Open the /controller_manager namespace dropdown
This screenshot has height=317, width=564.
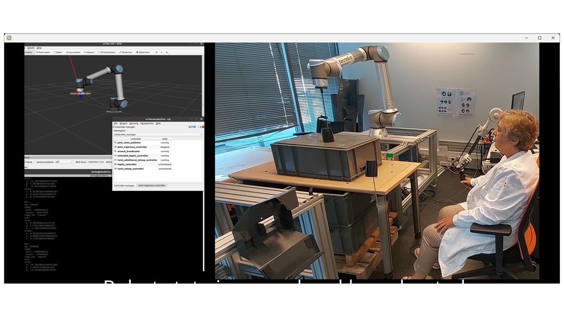pos(158,134)
